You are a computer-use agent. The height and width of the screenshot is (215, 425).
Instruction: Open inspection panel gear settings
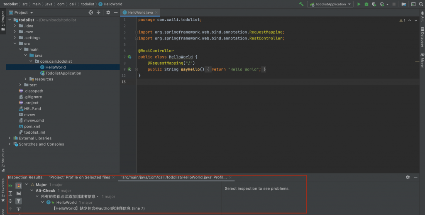(x=408, y=177)
